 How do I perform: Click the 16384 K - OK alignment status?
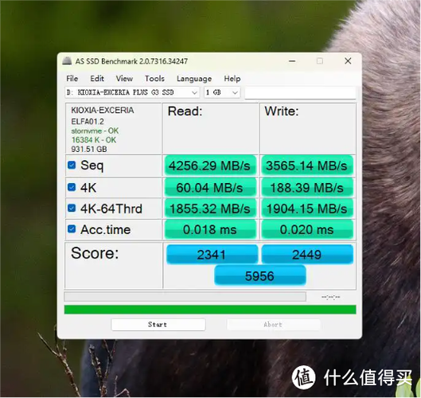[x=94, y=140]
